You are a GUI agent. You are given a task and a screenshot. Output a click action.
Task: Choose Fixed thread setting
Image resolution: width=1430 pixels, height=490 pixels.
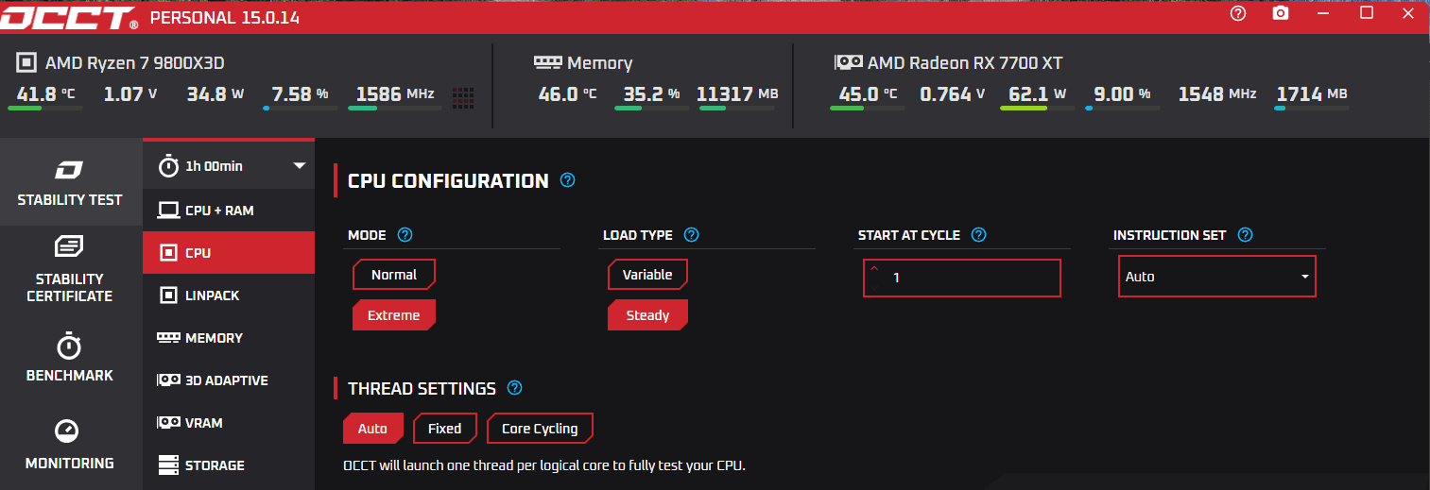pyautogui.click(x=445, y=429)
